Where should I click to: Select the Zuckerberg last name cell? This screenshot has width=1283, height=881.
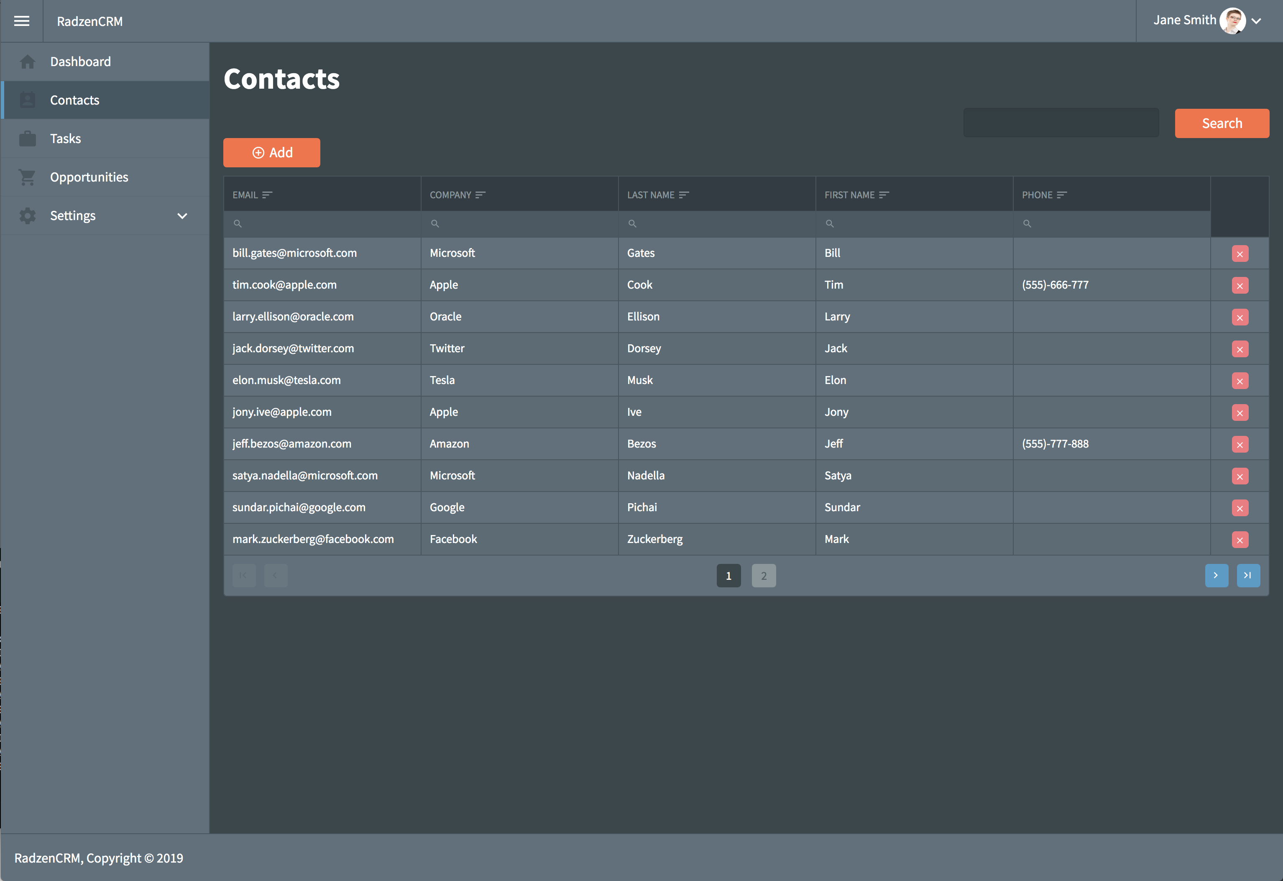tap(717, 539)
